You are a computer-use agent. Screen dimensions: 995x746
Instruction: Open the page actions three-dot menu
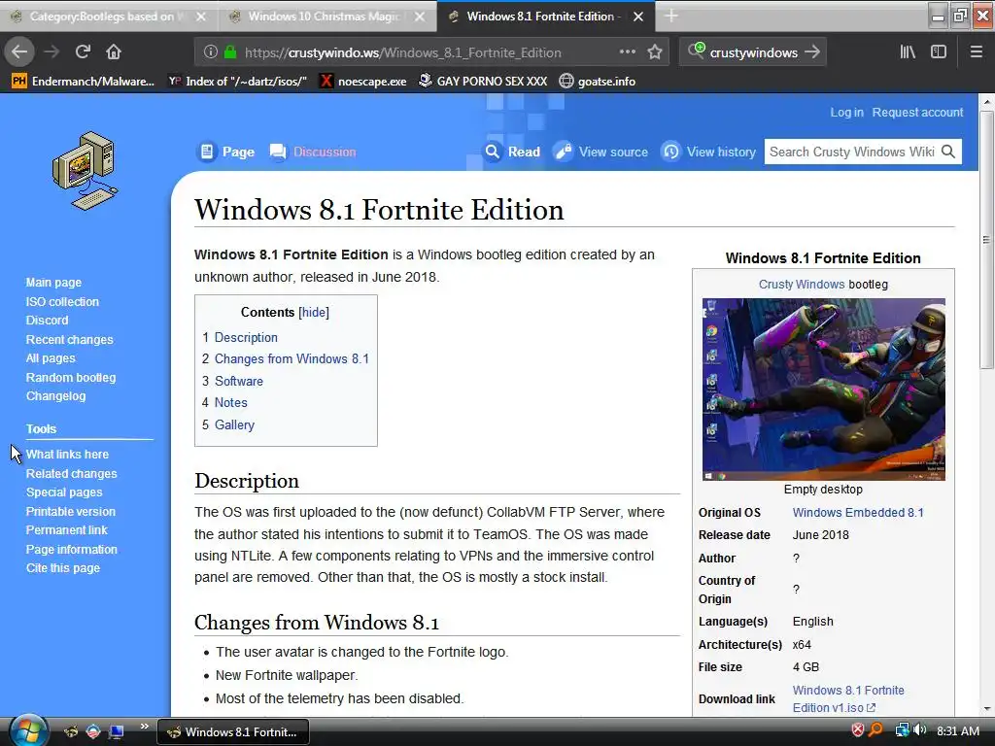click(627, 52)
